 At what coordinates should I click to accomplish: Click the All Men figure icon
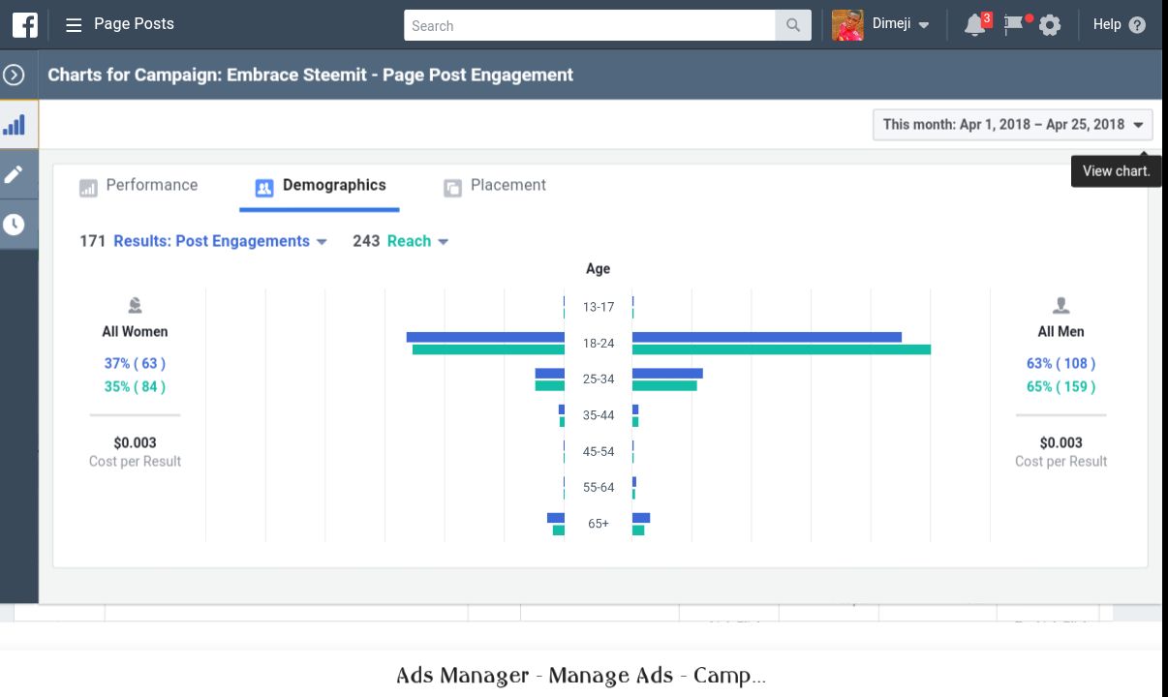click(x=1061, y=306)
